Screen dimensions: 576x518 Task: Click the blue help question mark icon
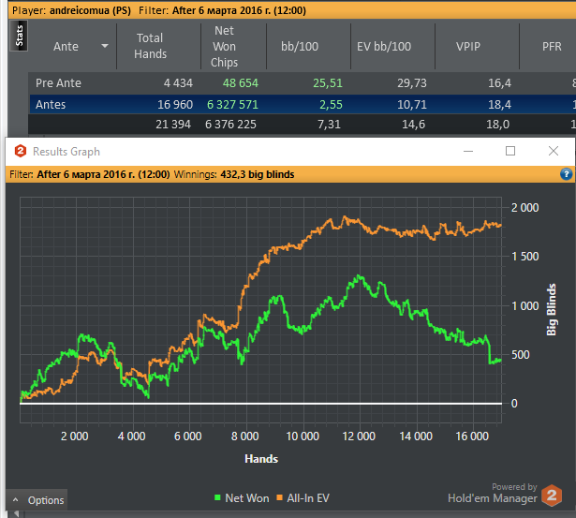pos(566,174)
